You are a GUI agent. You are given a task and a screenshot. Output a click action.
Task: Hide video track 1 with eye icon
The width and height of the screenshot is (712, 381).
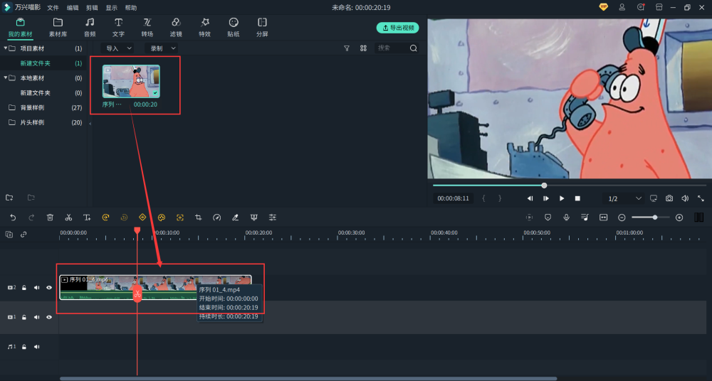[49, 317]
